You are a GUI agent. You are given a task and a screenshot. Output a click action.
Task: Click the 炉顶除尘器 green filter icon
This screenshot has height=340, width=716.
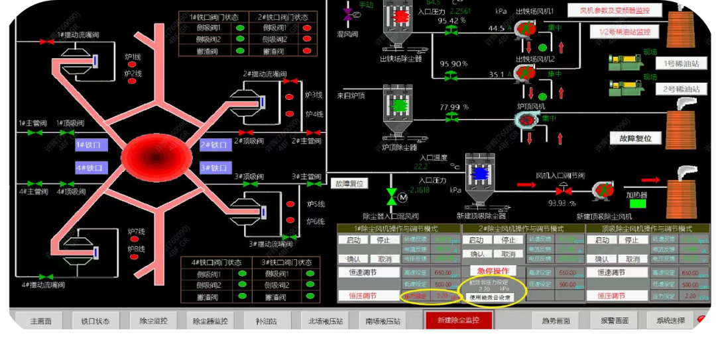point(398,105)
